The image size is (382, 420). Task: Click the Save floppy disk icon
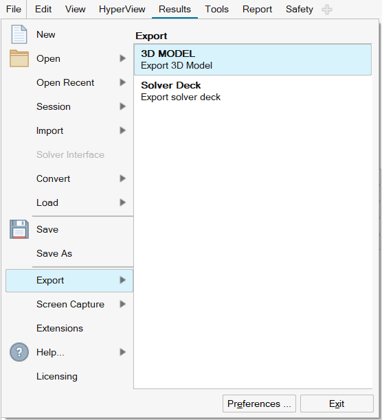19,229
